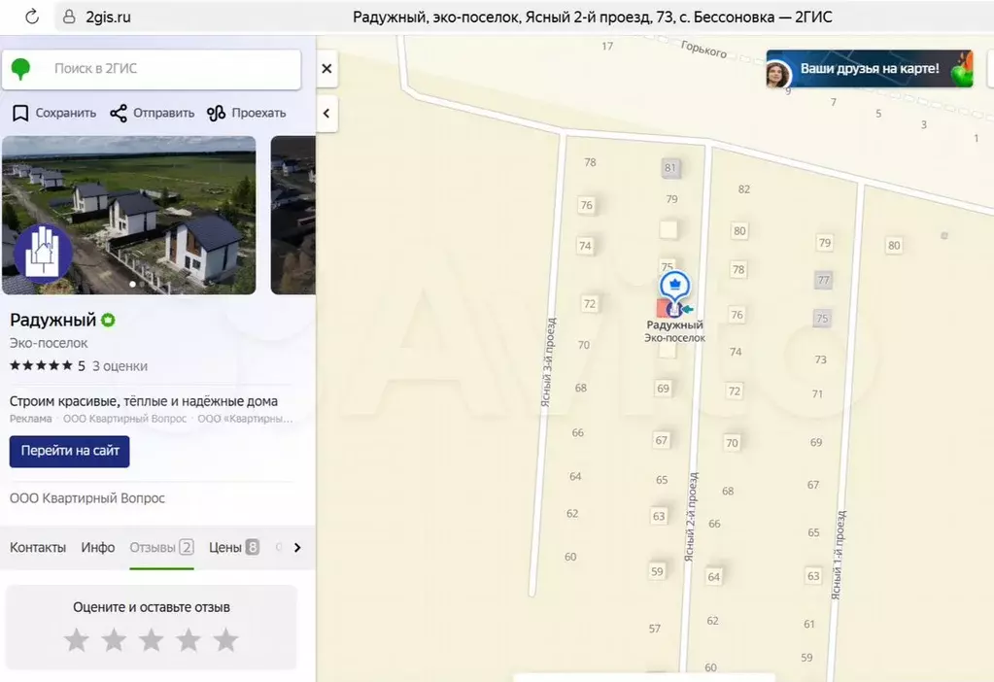This screenshot has height=682, width=994.
Task: Click the route Проехать icon
Action: click(x=216, y=114)
